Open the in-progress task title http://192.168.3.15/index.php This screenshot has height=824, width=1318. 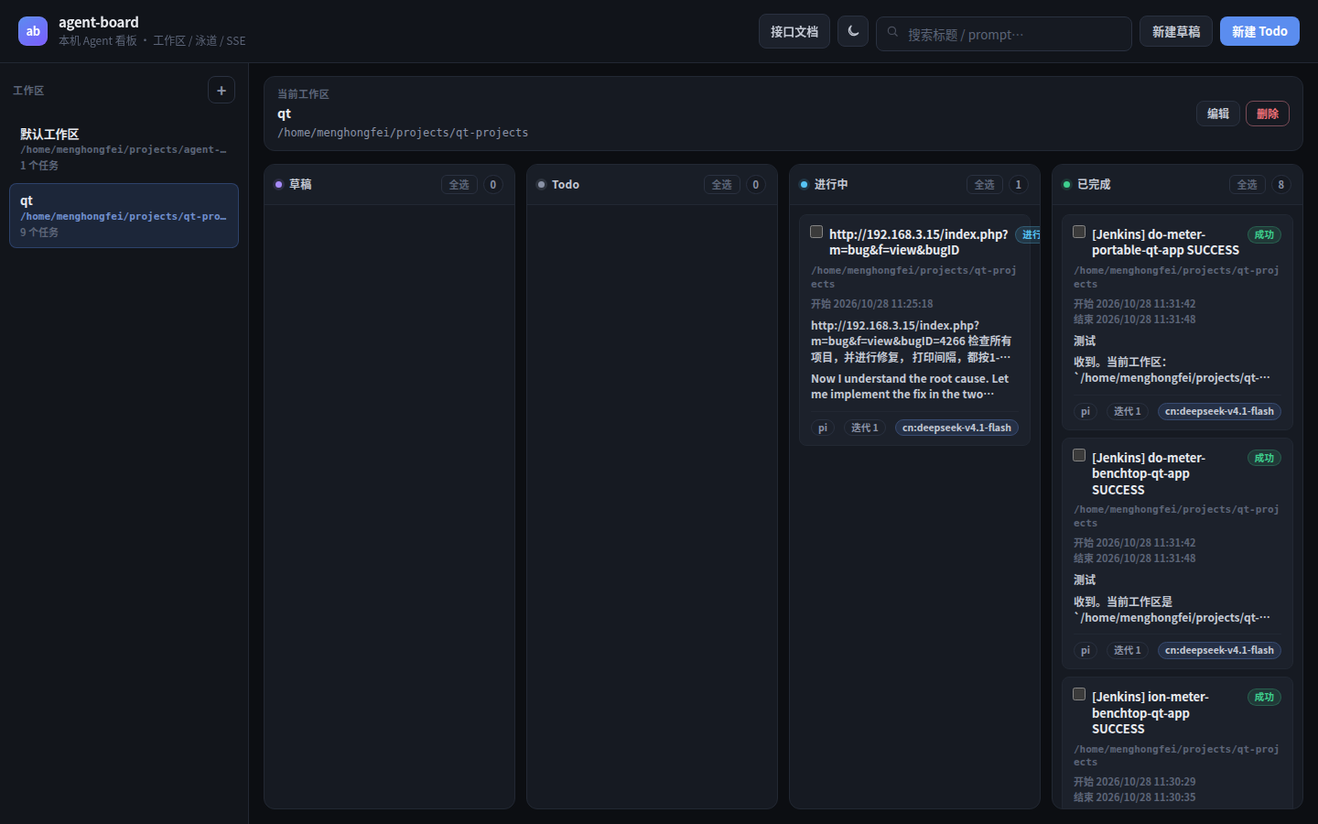point(918,242)
